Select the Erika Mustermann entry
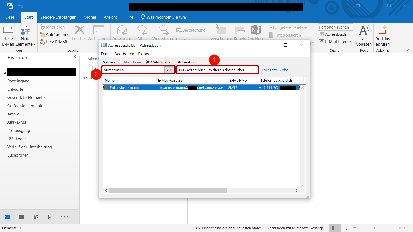 click(201, 87)
